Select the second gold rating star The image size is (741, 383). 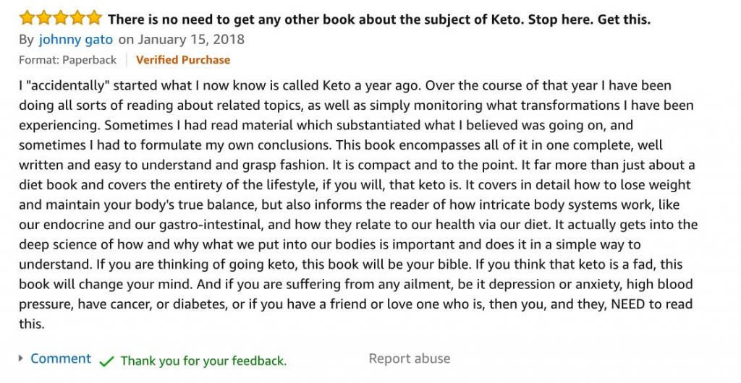tap(44, 18)
